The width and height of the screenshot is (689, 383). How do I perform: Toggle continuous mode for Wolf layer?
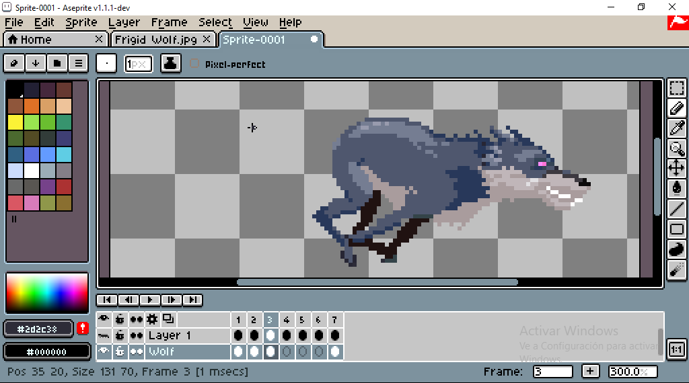[x=136, y=351]
